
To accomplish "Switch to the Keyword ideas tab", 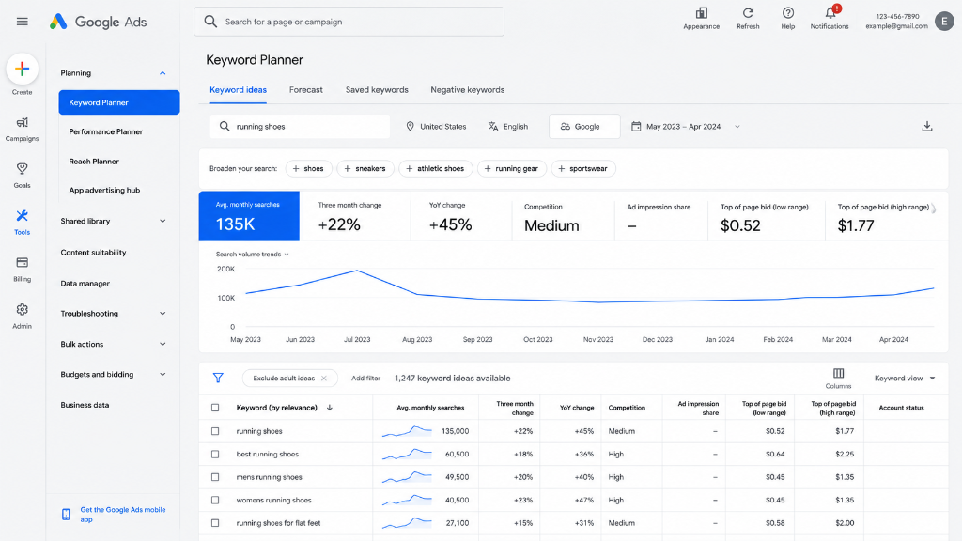I will (238, 90).
